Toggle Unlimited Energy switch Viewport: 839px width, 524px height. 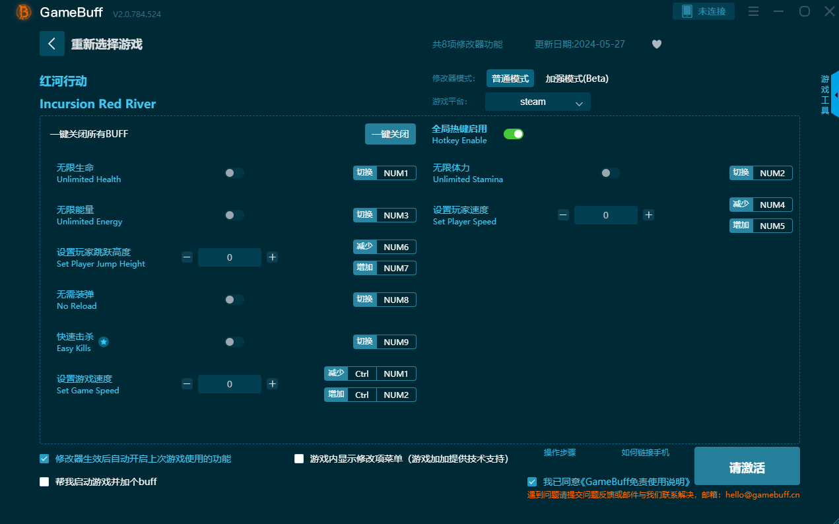pos(234,215)
